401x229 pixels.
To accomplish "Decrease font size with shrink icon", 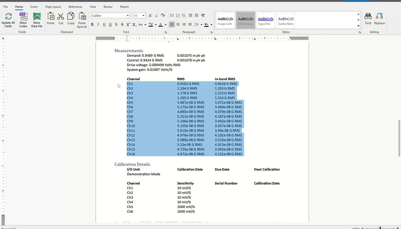I will [x=156, y=15].
